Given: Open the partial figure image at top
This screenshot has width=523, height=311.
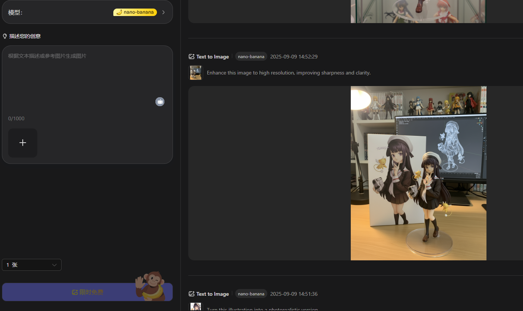Looking at the screenshot, I should point(418,11).
